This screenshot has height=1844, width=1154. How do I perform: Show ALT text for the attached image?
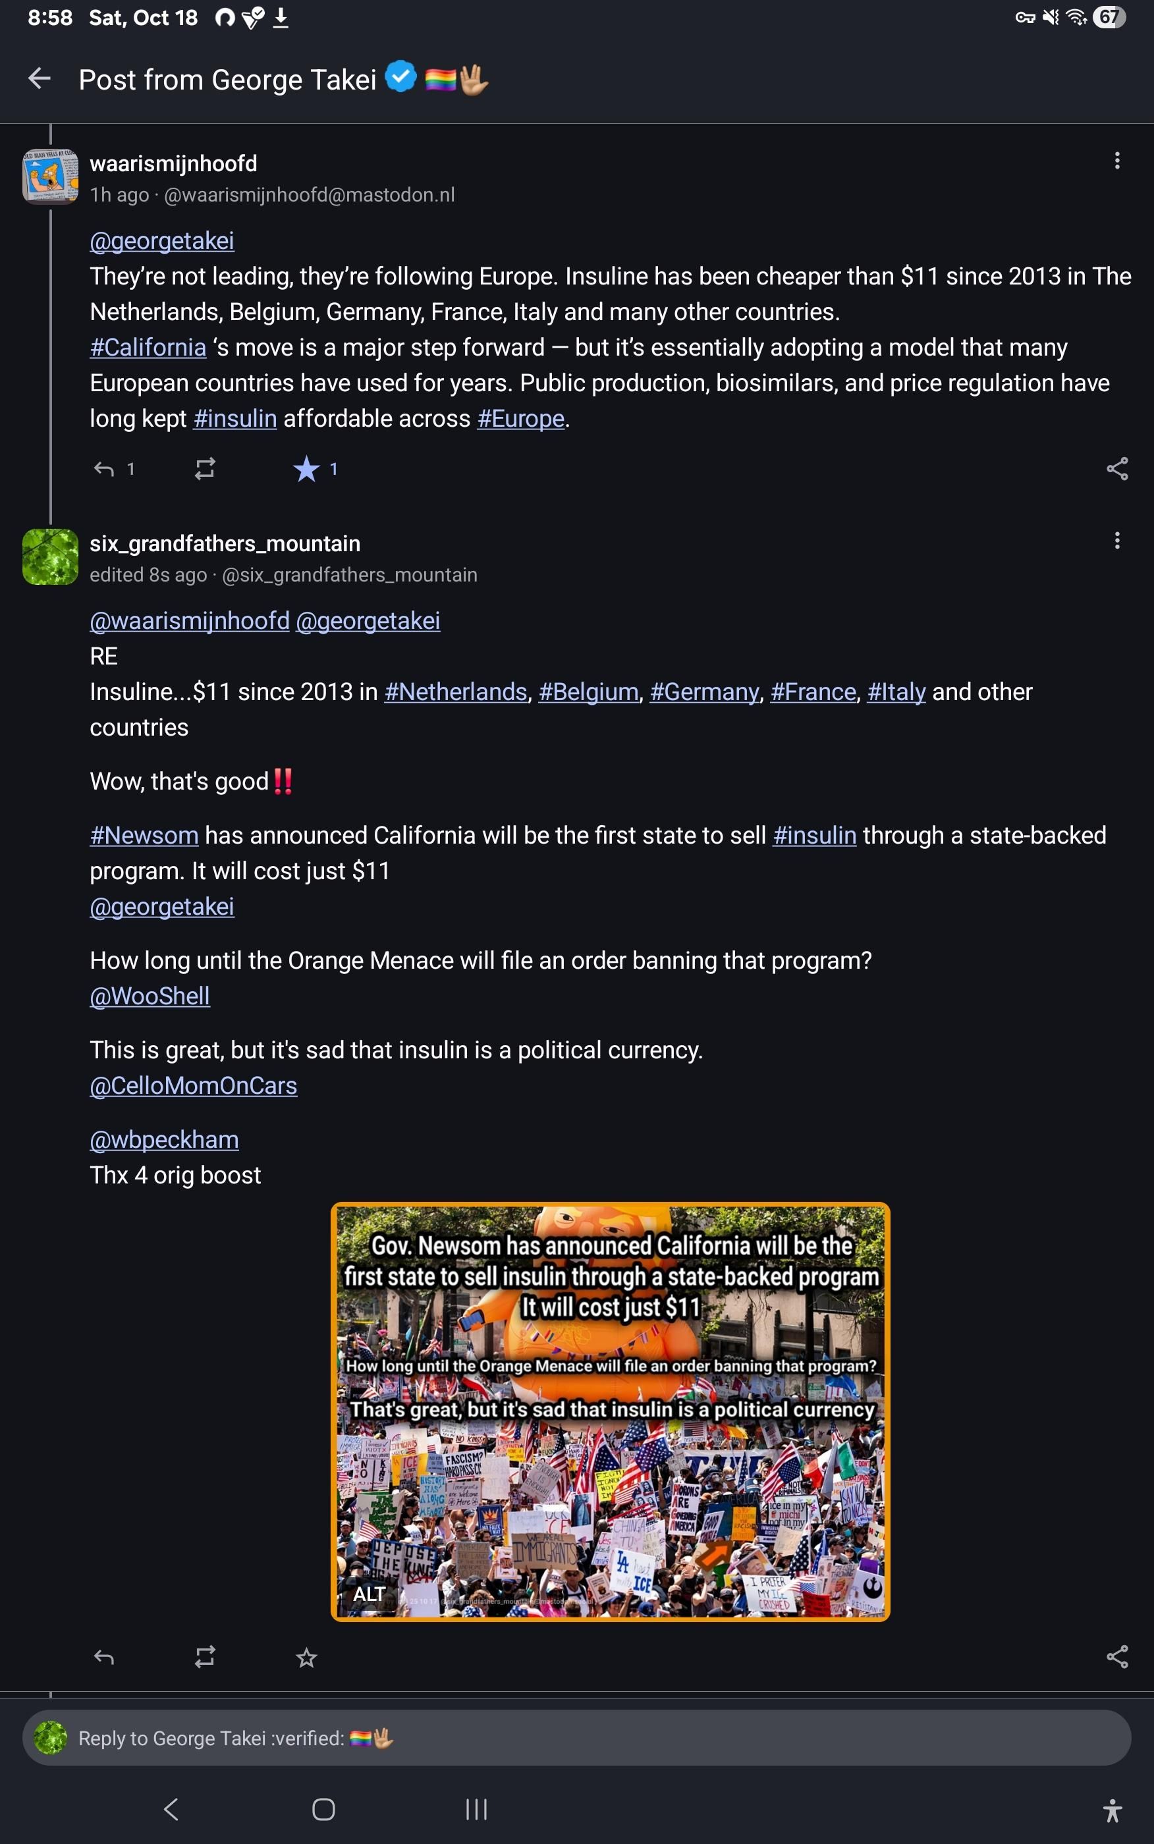[369, 1594]
